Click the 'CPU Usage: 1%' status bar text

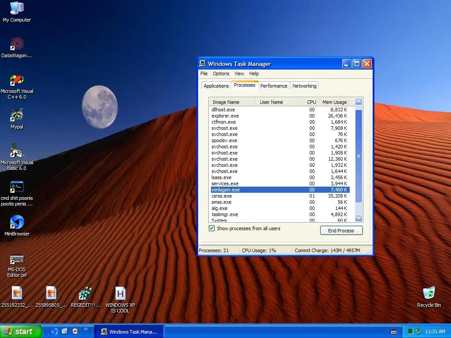click(x=259, y=250)
